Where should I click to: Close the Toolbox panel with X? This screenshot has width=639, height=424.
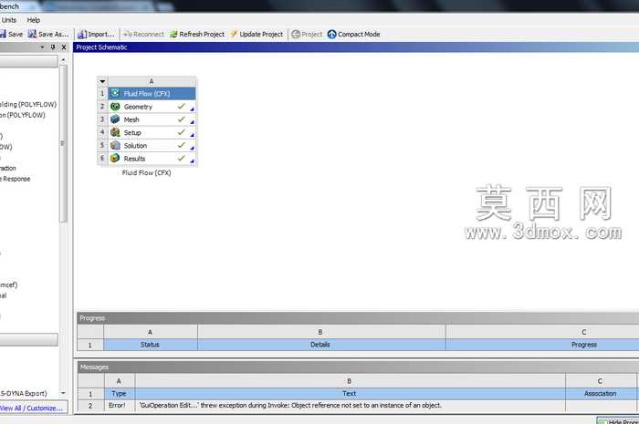(64, 47)
